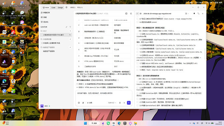Screen dimensions: 224x126
Task: Add a task to the third folder group
Action: 70,47
